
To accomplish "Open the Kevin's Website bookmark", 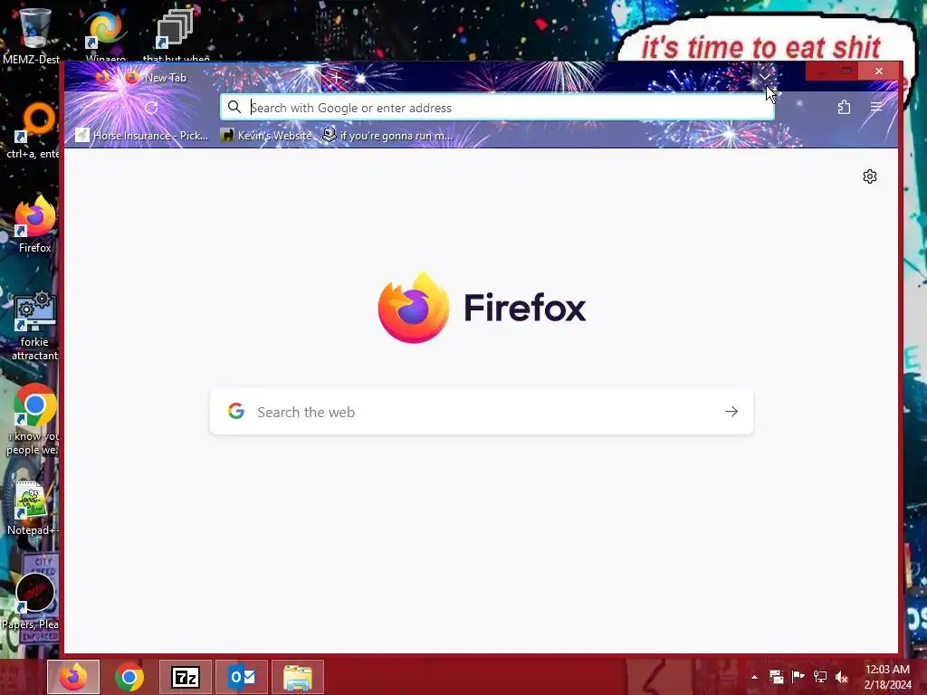I will point(266,136).
